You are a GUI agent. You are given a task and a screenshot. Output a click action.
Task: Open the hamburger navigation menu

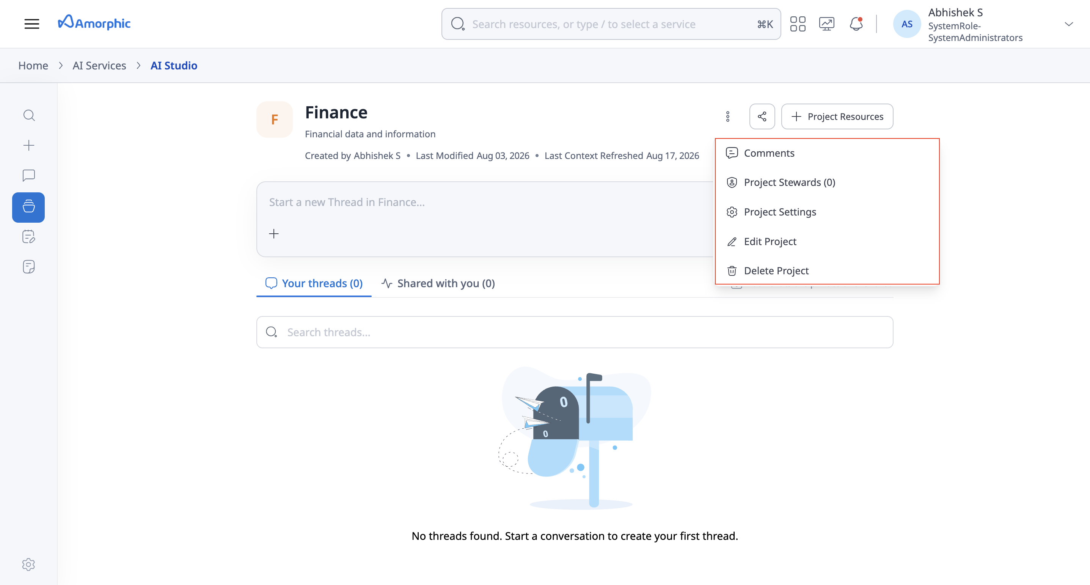32,24
